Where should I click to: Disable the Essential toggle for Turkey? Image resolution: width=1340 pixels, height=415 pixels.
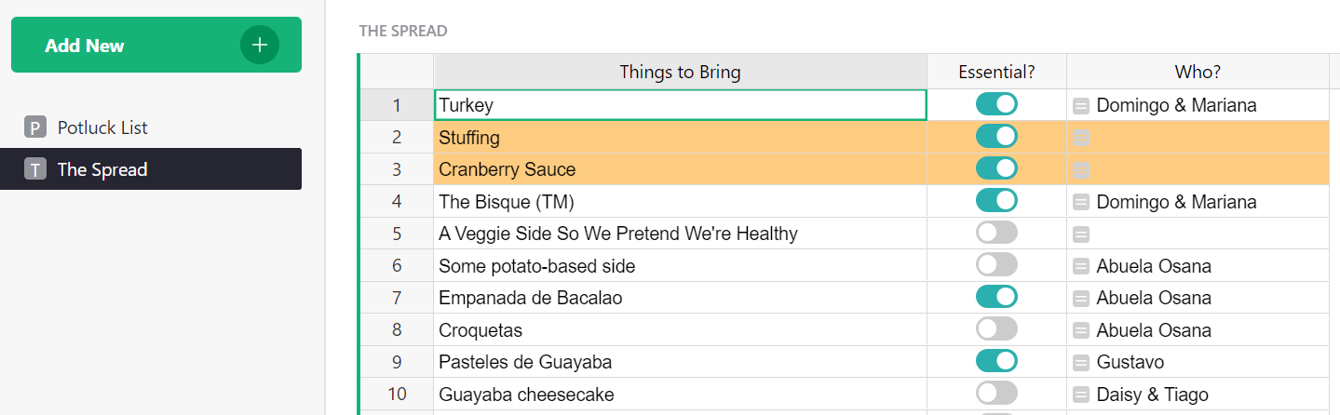pyautogui.click(x=996, y=104)
